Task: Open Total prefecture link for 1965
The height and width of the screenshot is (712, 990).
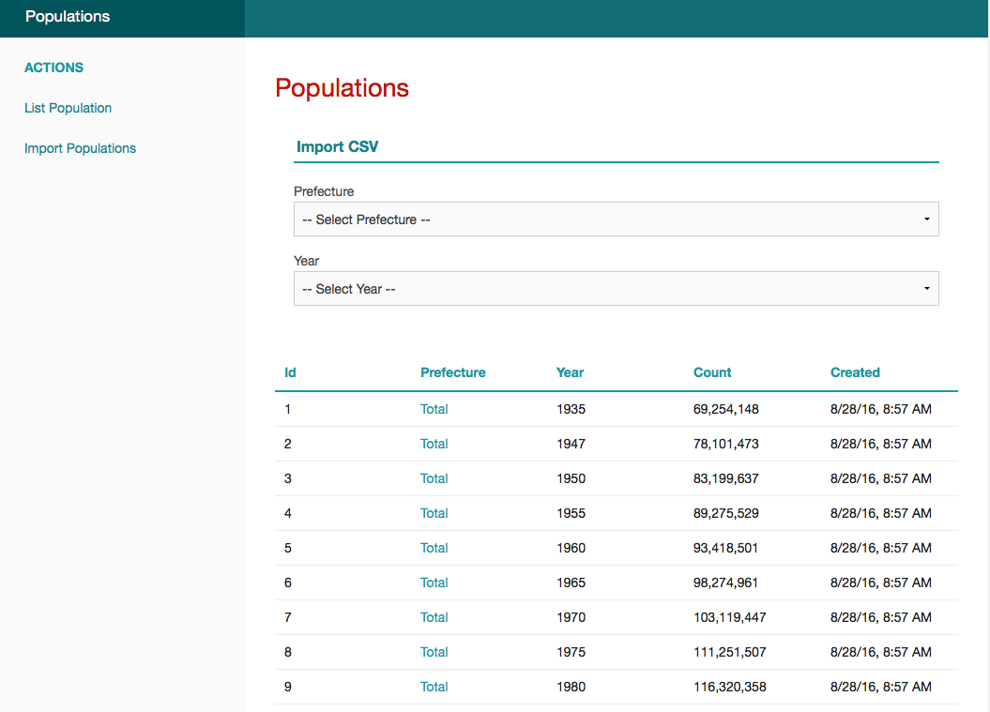Action: (434, 583)
